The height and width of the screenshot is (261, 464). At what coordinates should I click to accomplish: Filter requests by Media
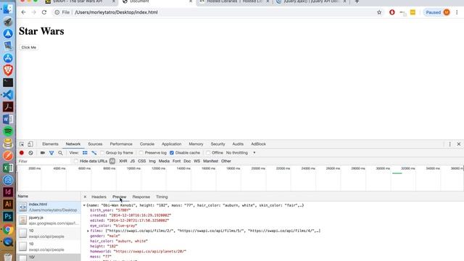164,161
